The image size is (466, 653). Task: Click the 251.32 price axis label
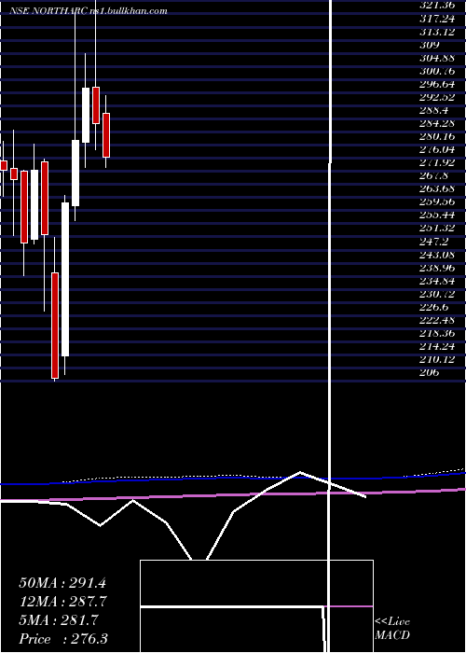click(437, 229)
